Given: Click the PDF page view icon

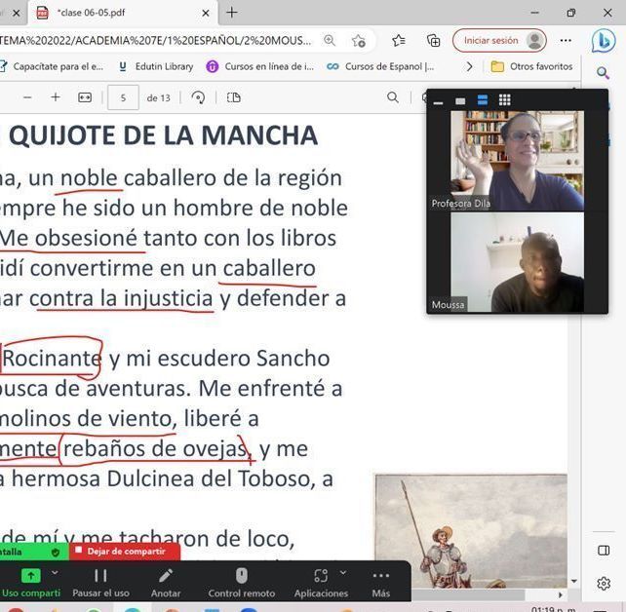Looking at the screenshot, I should [x=233, y=97].
